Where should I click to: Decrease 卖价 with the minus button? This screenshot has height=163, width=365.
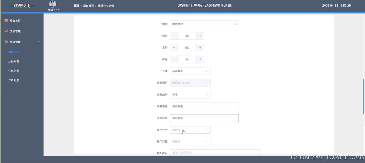tap(174, 48)
